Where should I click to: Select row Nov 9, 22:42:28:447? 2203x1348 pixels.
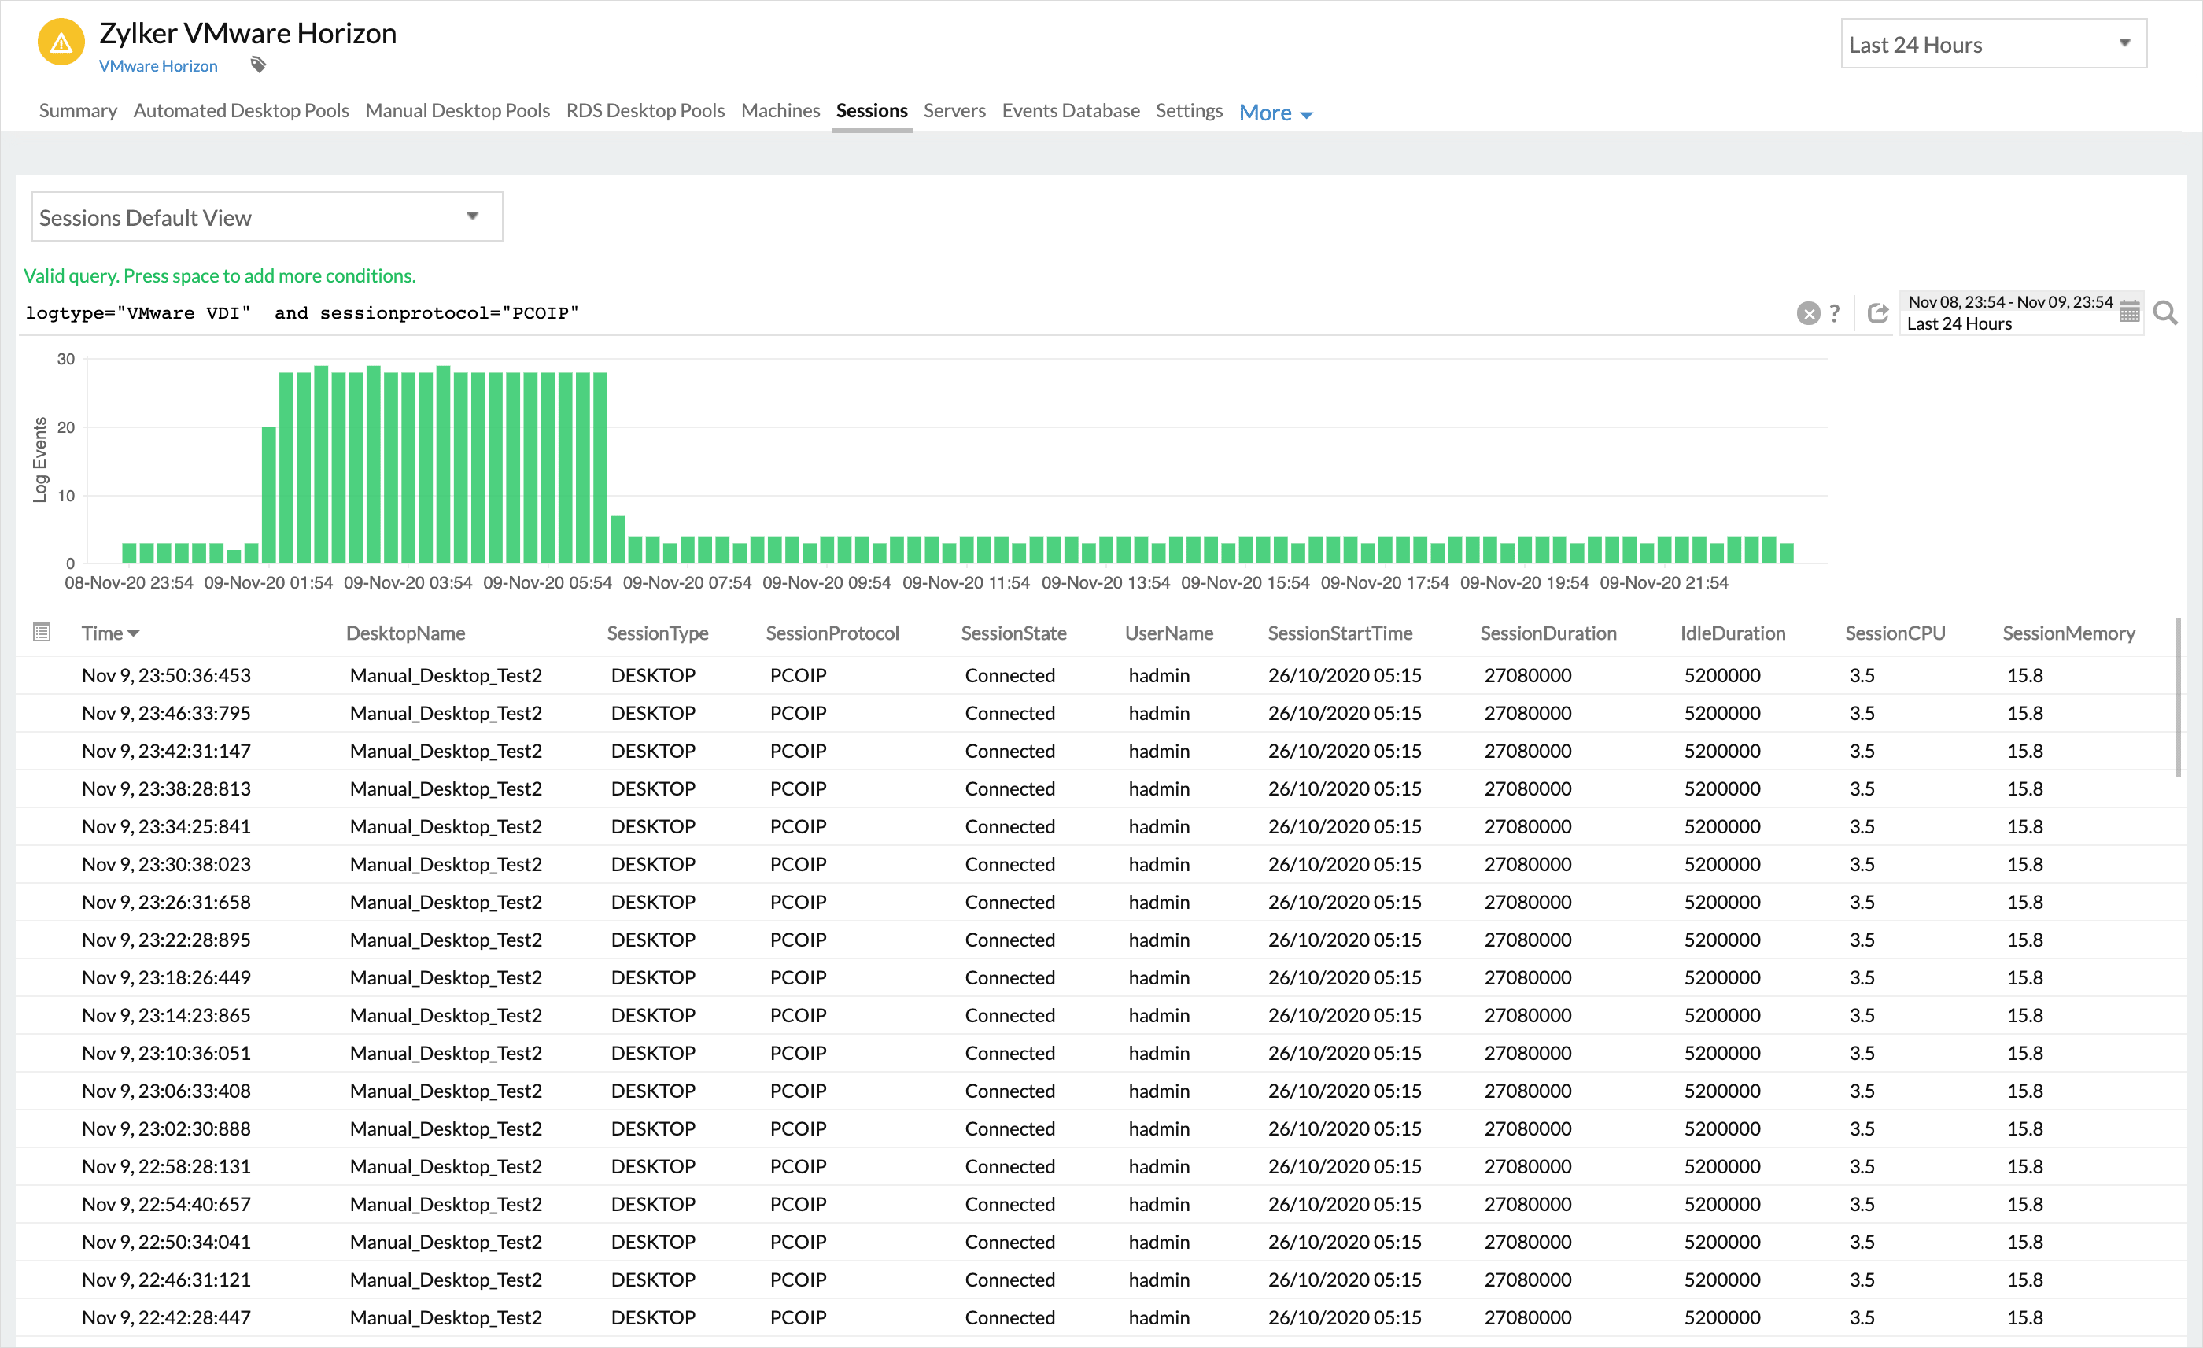pyautogui.click(x=1101, y=1317)
